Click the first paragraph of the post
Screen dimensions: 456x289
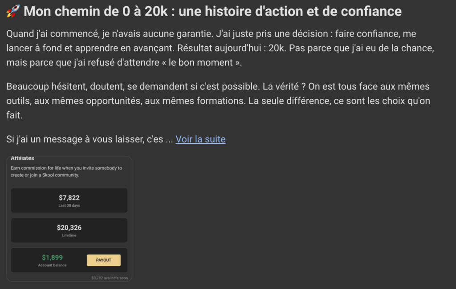point(218,48)
